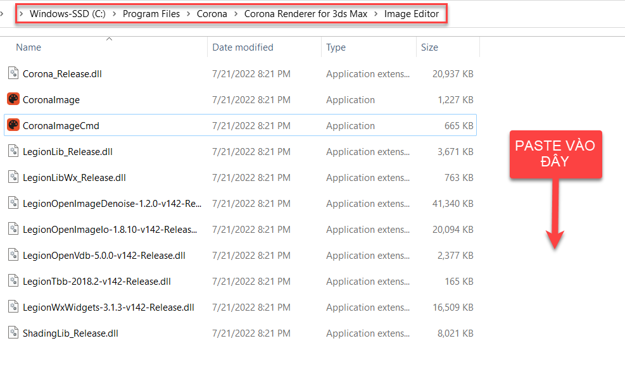Select the Corona_Release.dll file icon
625x367 pixels.
click(13, 73)
